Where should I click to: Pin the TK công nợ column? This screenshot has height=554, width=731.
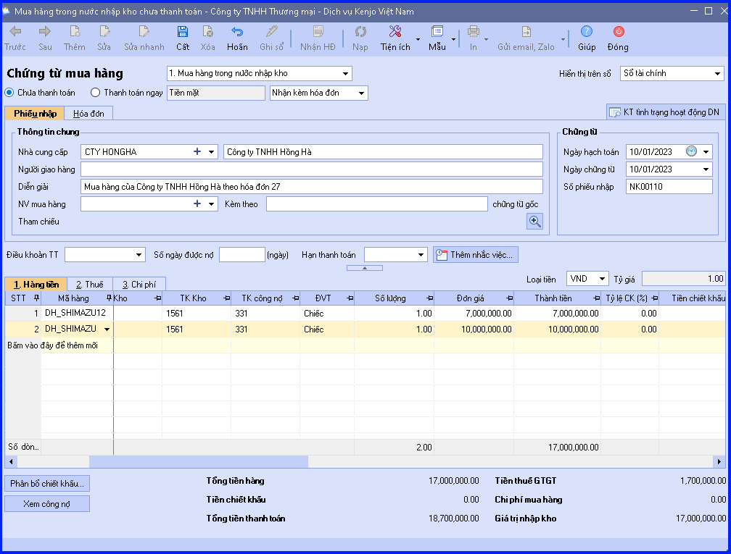(x=295, y=298)
